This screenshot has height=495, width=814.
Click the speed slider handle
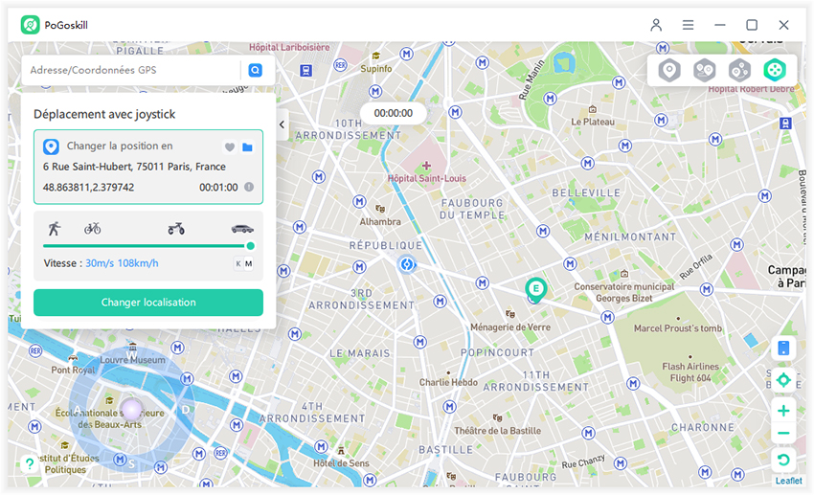click(250, 246)
